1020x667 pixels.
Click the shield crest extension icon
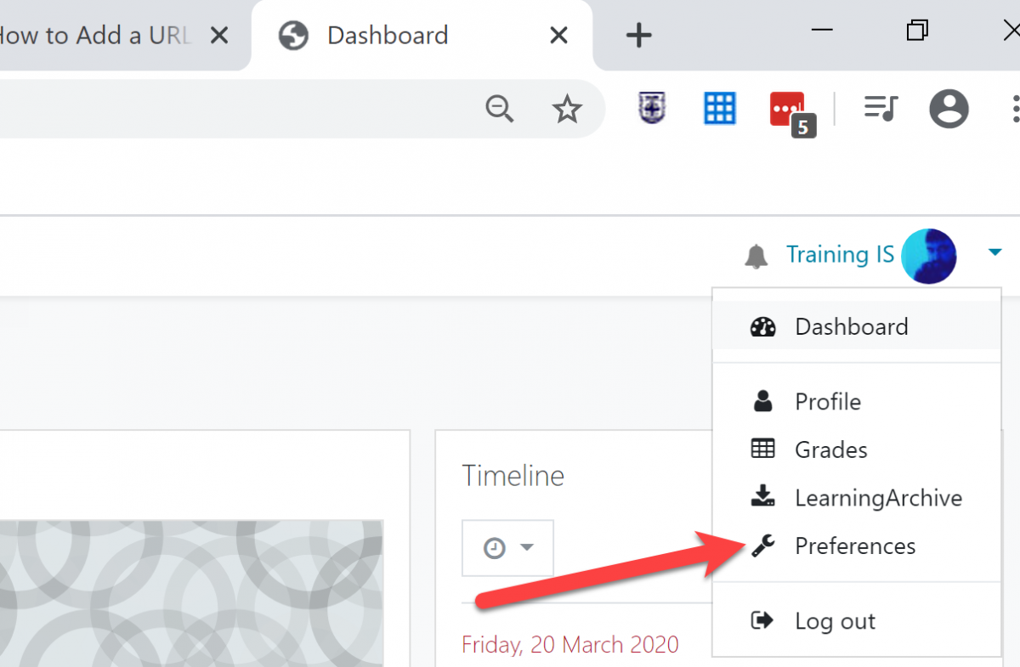tap(652, 108)
